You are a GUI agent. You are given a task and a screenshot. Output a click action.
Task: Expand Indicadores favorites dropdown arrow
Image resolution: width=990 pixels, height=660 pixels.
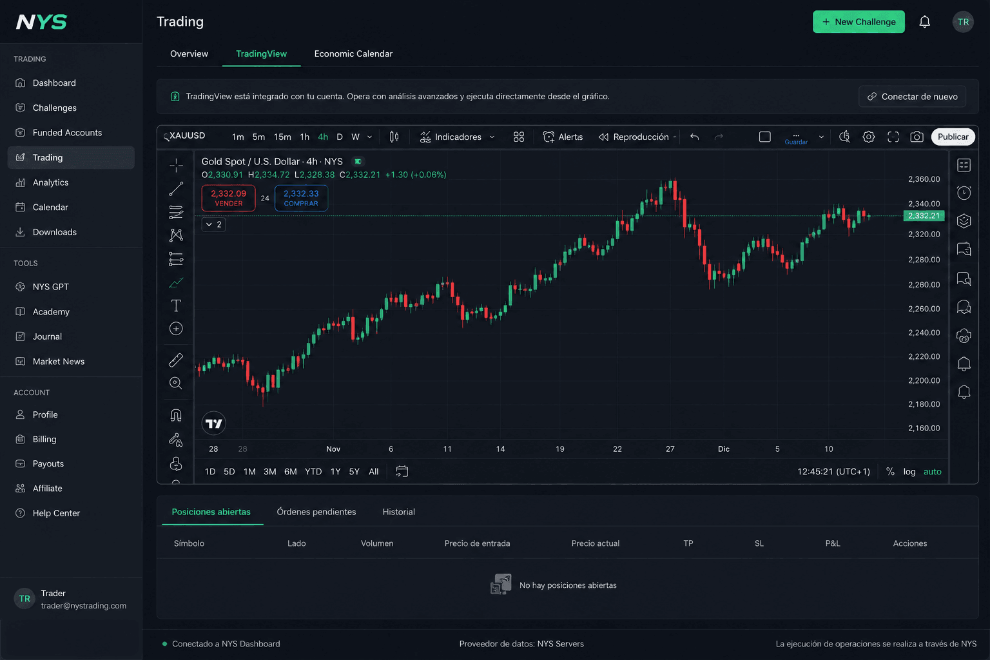pyautogui.click(x=492, y=137)
